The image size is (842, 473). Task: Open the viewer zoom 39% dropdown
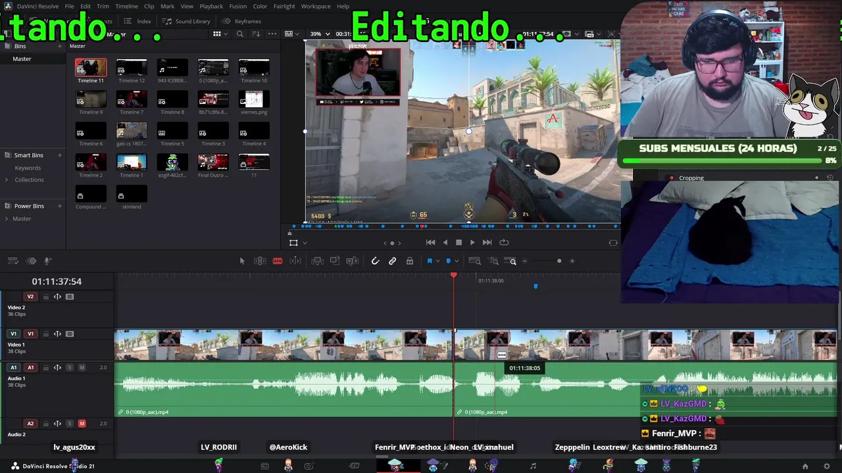pyautogui.click(x=320, y=34)
